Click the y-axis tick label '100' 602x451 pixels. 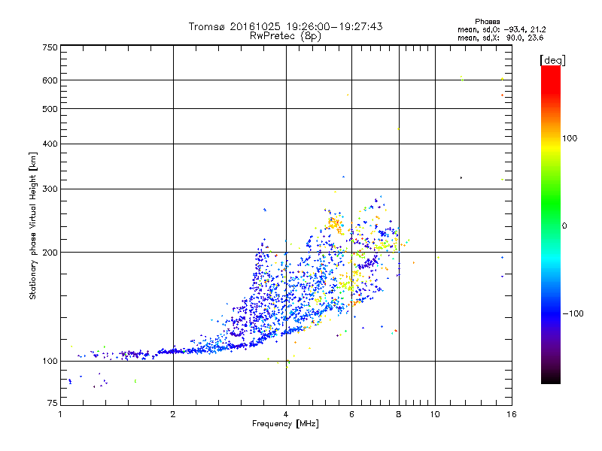pos(50,362)
